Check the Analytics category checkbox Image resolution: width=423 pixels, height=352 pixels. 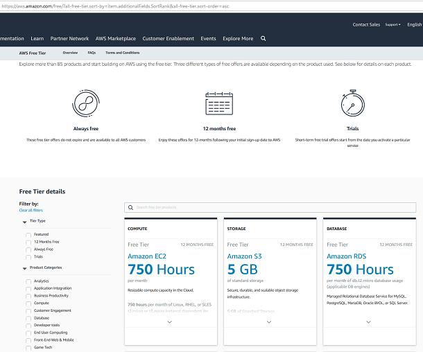point(28,281)
